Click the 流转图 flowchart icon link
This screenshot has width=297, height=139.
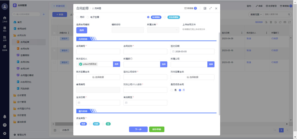(97, 9)
